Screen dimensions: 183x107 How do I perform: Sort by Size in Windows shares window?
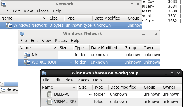pyautogui.click(x=85, y=87)
